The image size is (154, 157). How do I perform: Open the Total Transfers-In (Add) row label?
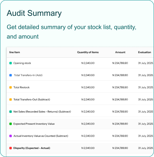(28, 75)
